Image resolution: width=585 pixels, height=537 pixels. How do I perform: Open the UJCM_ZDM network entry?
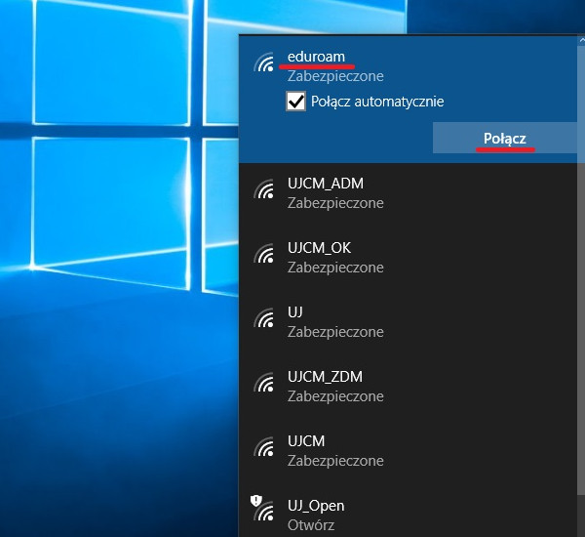[325, 377]
